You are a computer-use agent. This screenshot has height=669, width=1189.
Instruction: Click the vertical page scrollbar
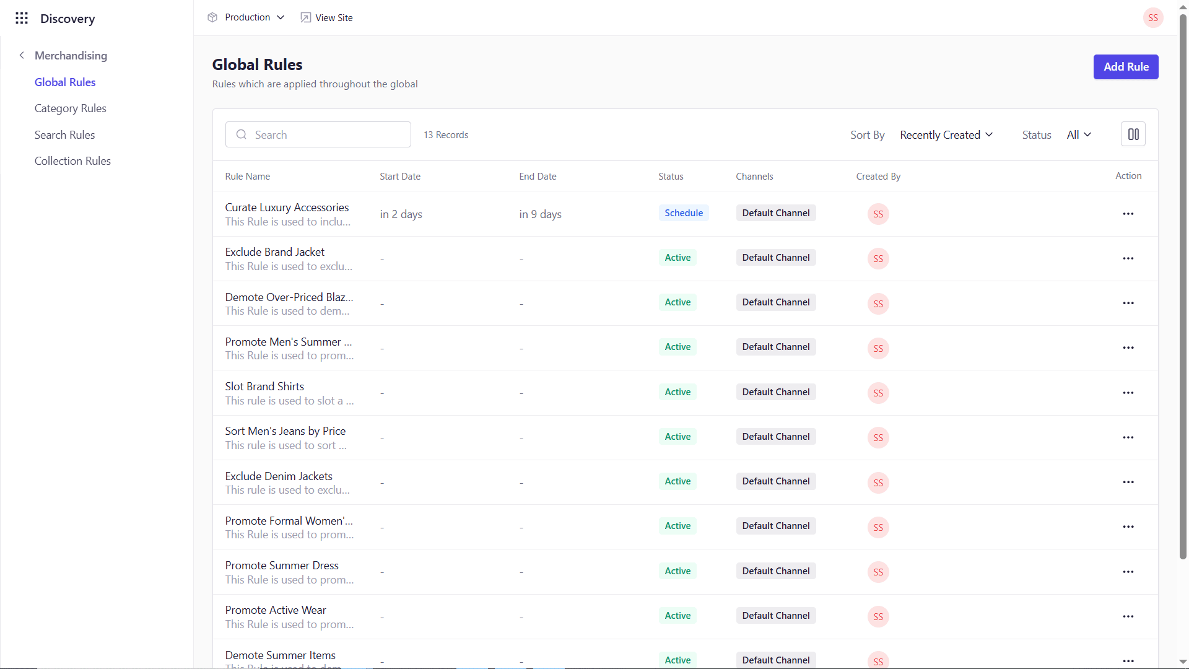pos(1182,285)
